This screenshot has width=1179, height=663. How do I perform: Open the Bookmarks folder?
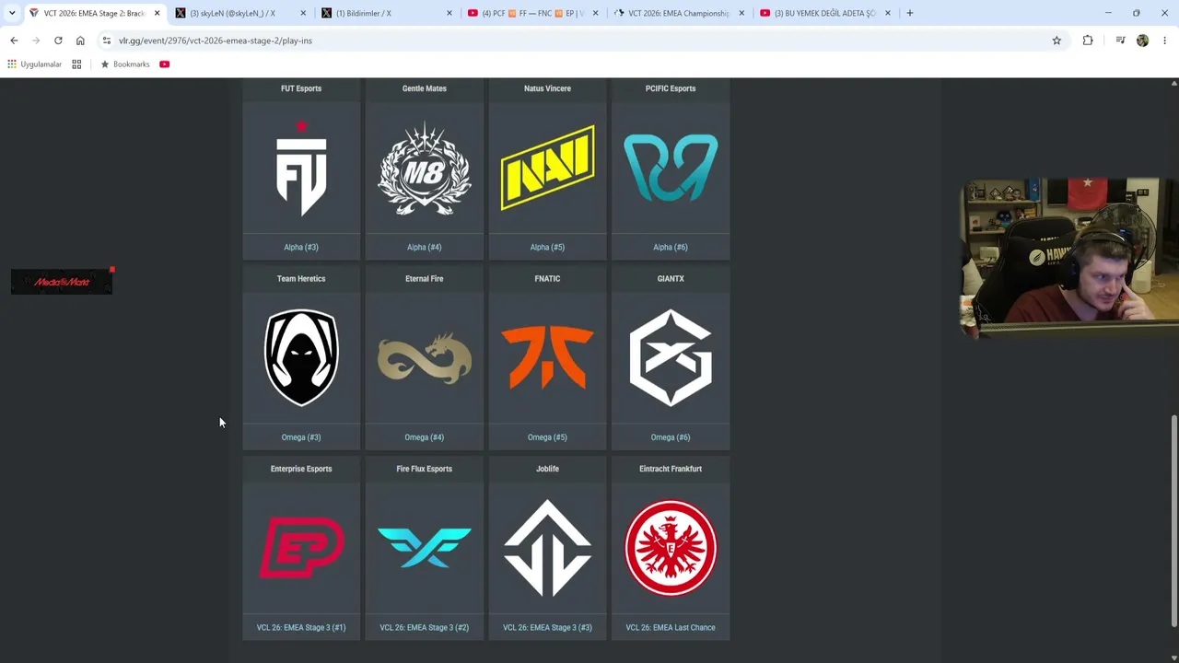click(124, 64)
